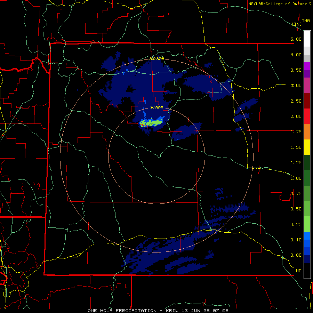Click the '13 JUN 25 07:05' timestamp
Screen dimensions: 313x313
click(x=205, y=311)
